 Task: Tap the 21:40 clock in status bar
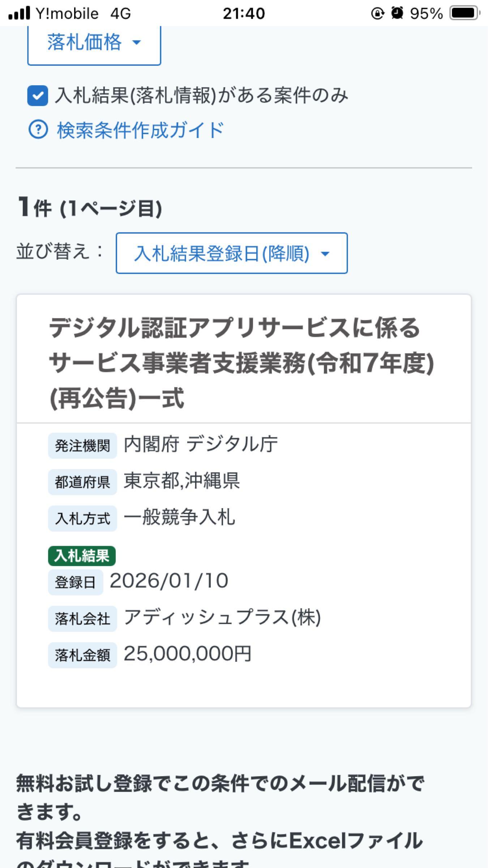click(244, 13)
